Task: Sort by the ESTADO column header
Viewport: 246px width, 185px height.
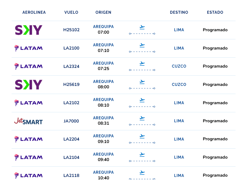Action: (x=215, y=12)
